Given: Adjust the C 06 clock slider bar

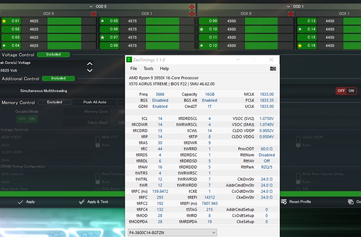Looking at the screenshot, I should click(x=170, y=29).
